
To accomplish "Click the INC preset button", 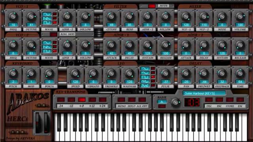I will point(219,99).
